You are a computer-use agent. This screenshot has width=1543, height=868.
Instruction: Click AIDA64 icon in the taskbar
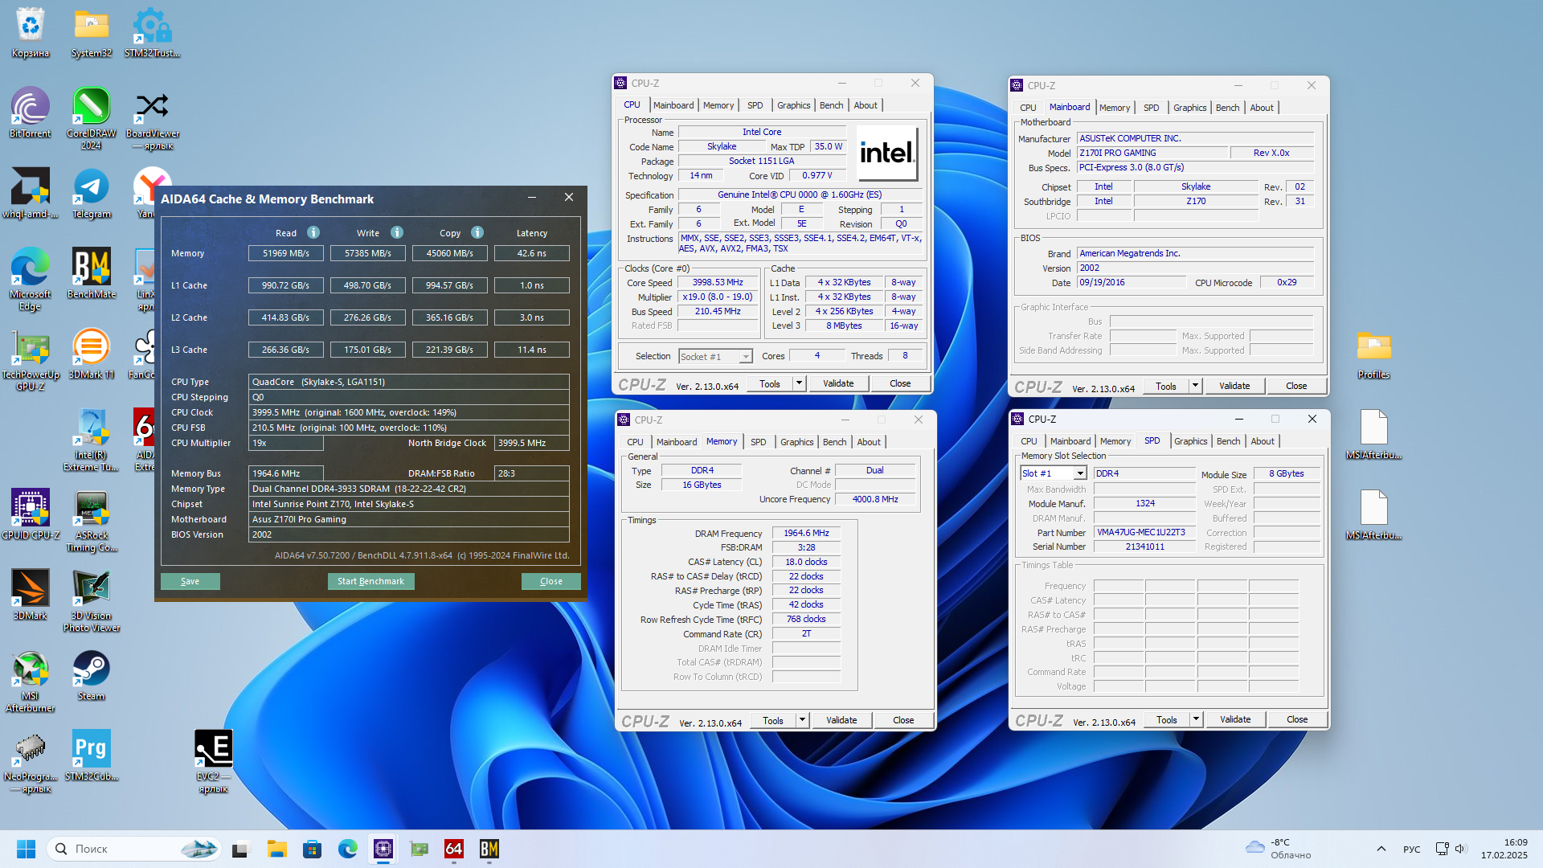pos(454,849)
